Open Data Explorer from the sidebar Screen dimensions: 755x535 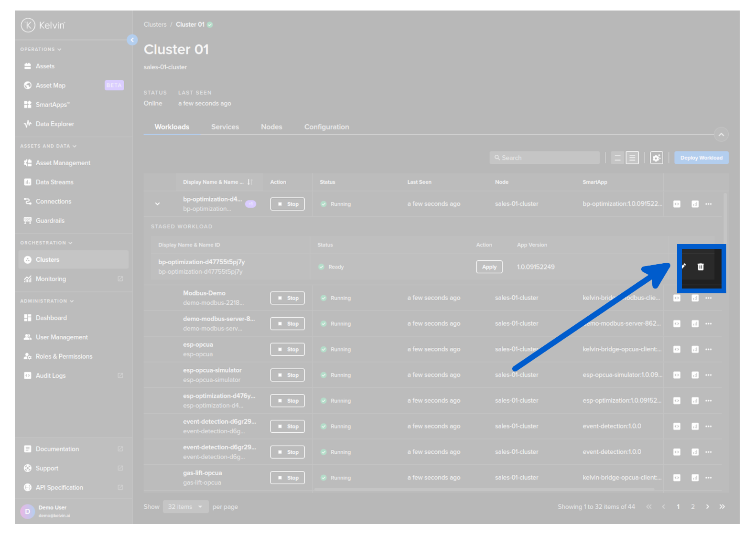pyautogui.click(x=54, y=124)
